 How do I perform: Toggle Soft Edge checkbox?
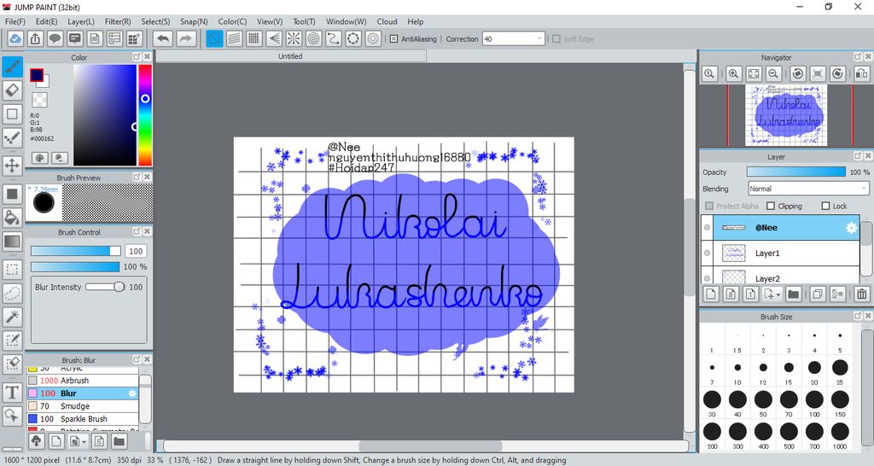(556, 39)
